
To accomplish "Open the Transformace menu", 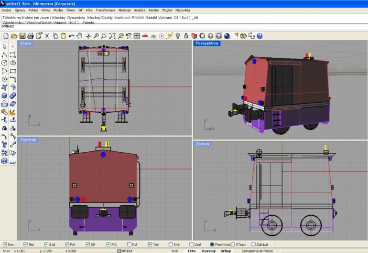I will (x=105, y=11).
